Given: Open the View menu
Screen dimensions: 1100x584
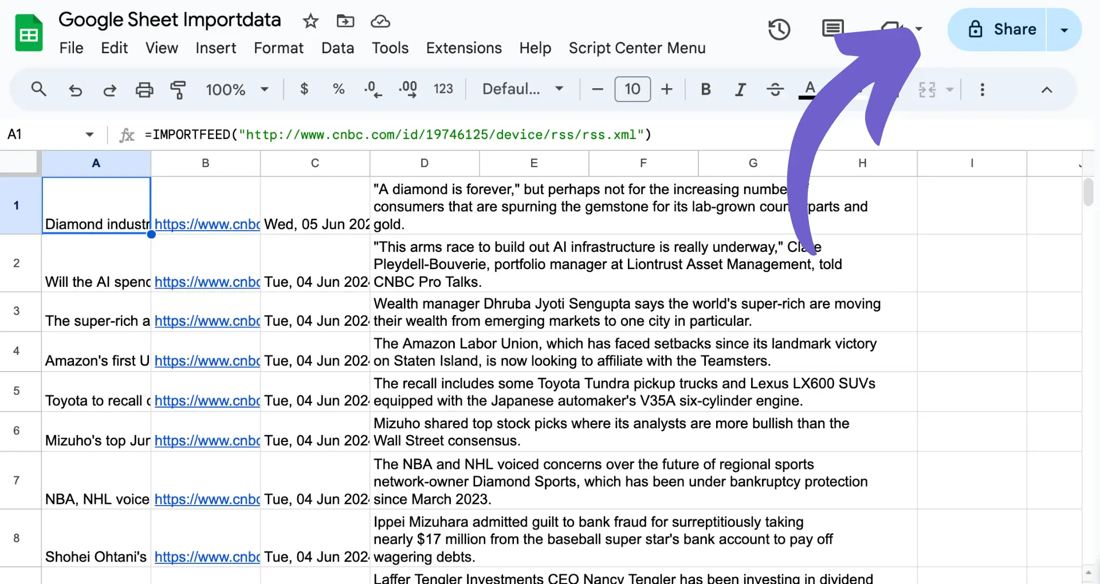Looking at the screenshot, I should (162, 48).
